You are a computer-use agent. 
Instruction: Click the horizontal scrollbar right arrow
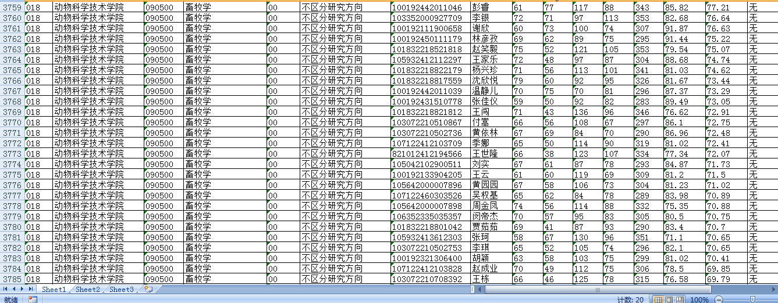[773, 289]
